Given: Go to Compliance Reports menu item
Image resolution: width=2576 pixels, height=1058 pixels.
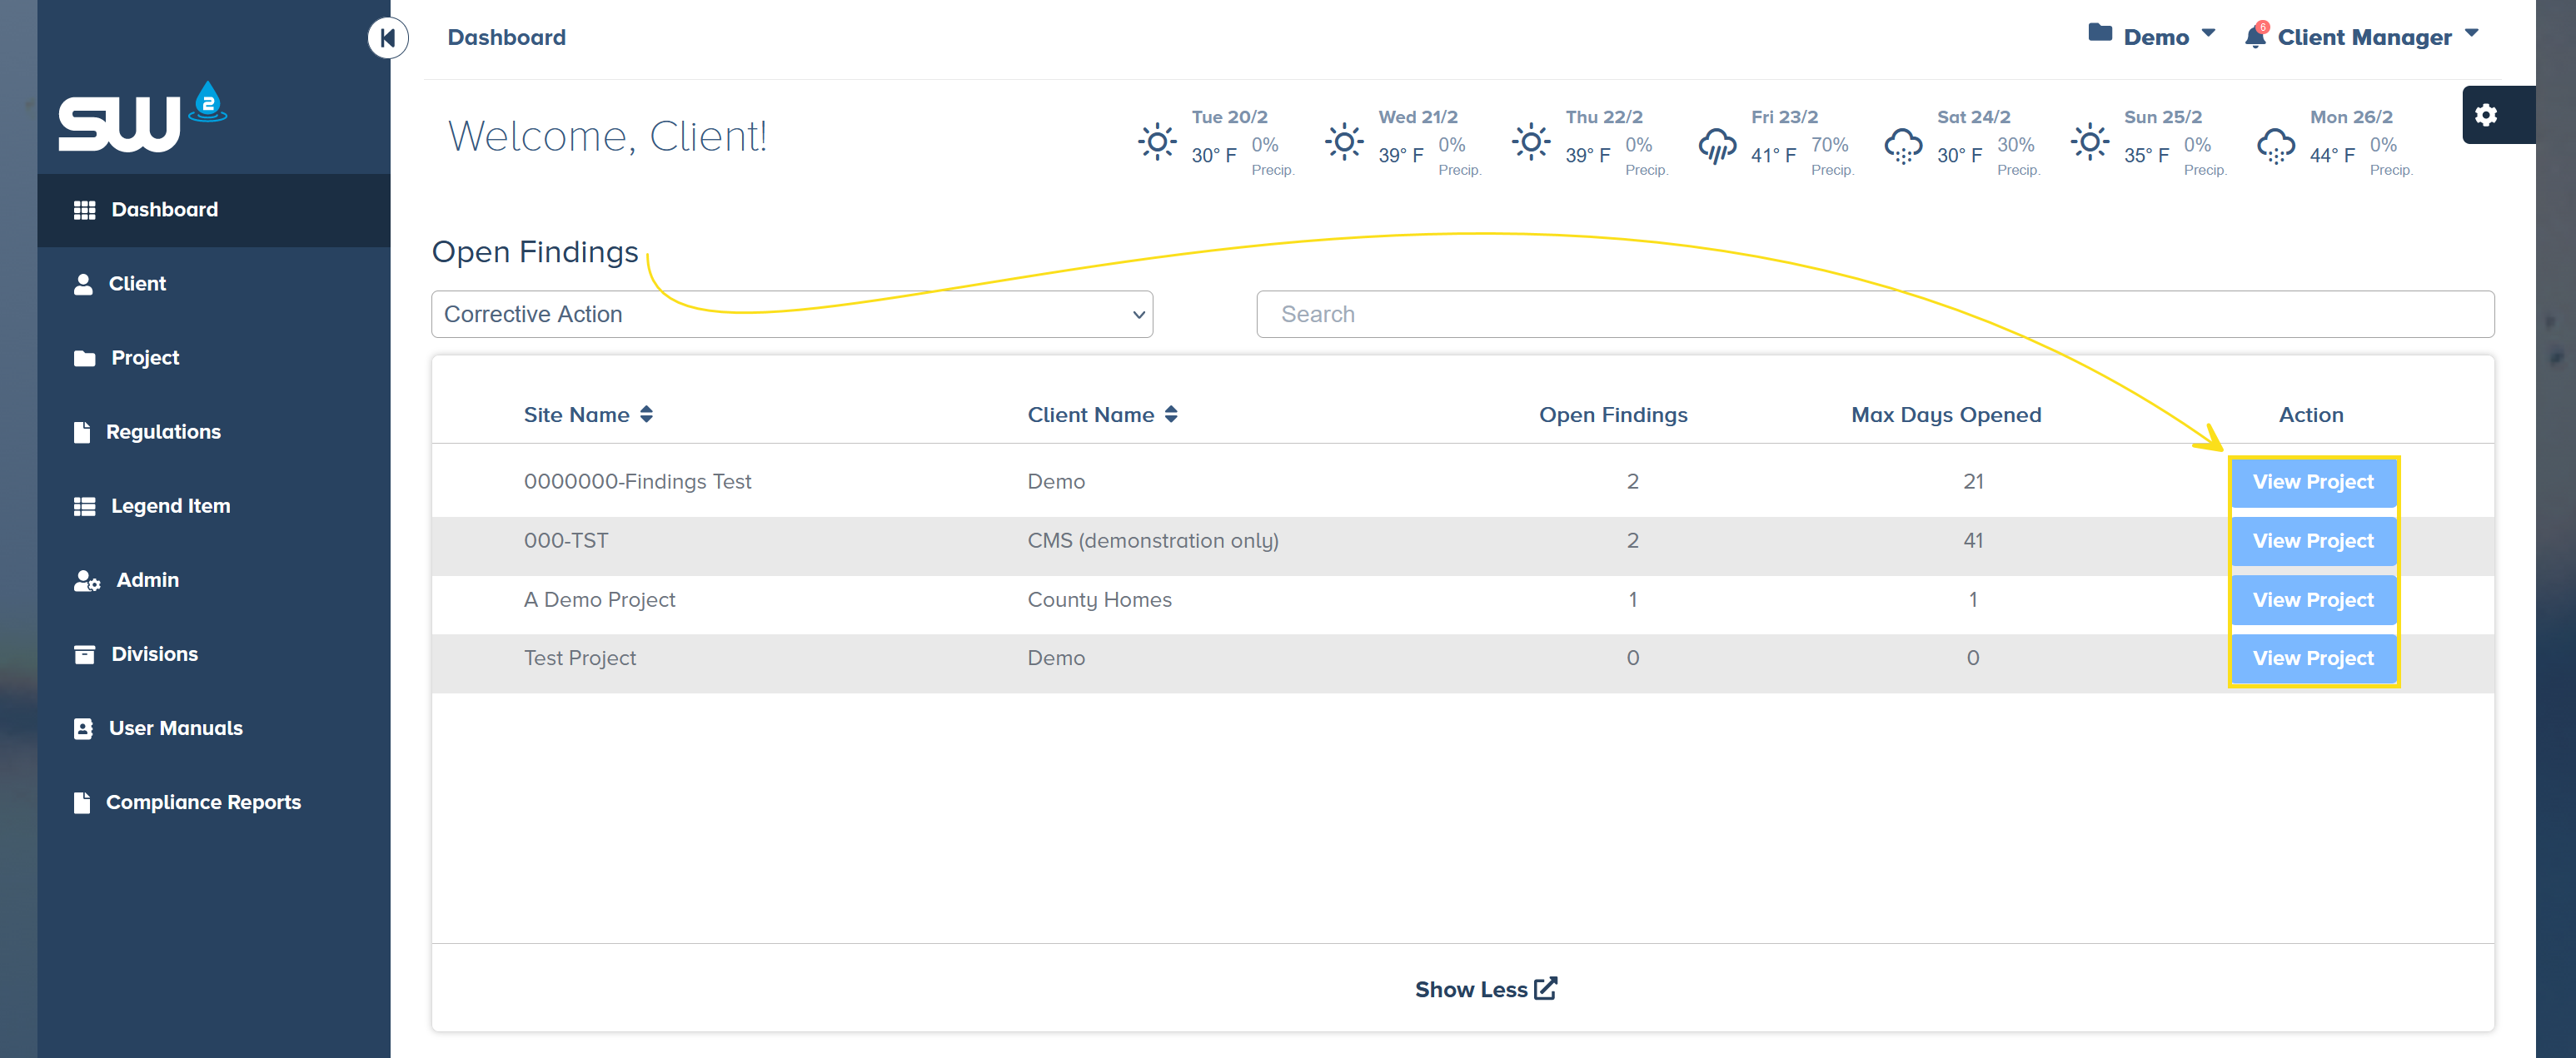Looking at the screenshot, I should click(x=202, y=802).
